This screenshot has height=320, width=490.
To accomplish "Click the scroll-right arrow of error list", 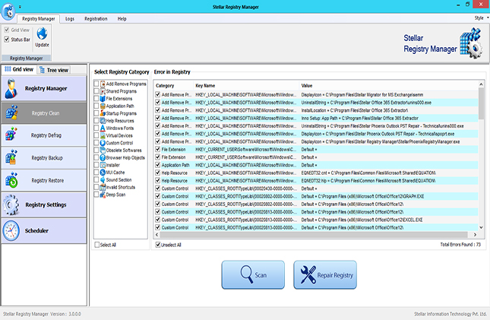I will point(475,235).
